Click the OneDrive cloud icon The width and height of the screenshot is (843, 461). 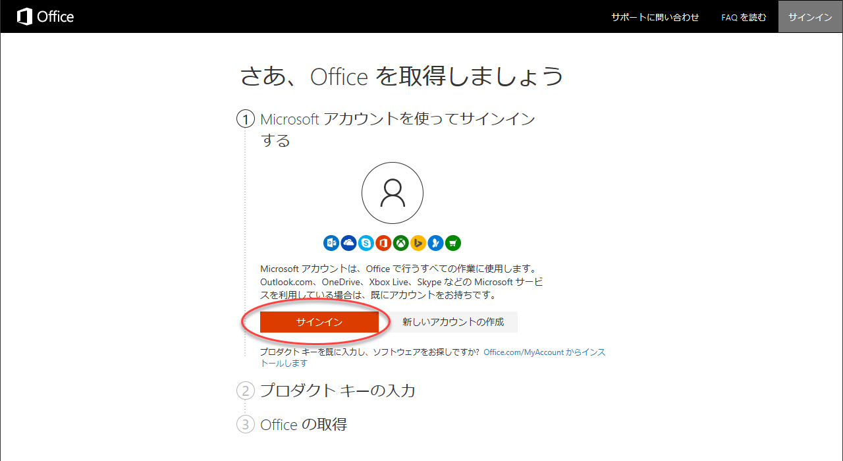point(348,243)
